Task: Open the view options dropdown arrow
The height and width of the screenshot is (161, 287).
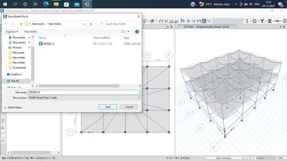Action: (x=128, y=31)
